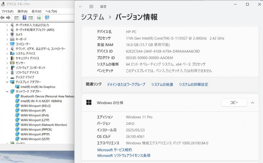Select the コンピューター monitor icon
Viewport: 263px width, 163px height.
point(12,44)
